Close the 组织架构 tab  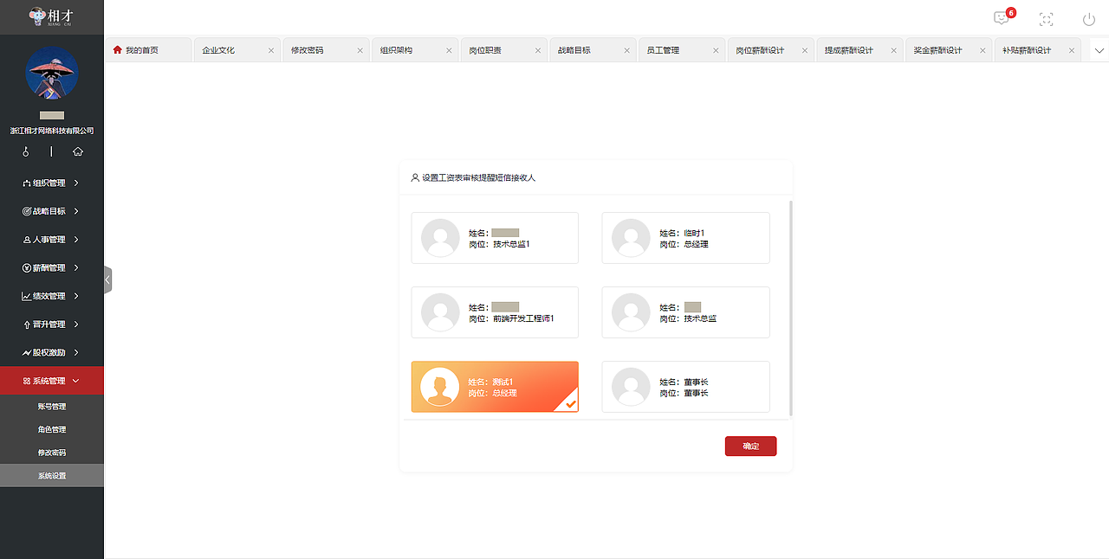tap(449, 50)
